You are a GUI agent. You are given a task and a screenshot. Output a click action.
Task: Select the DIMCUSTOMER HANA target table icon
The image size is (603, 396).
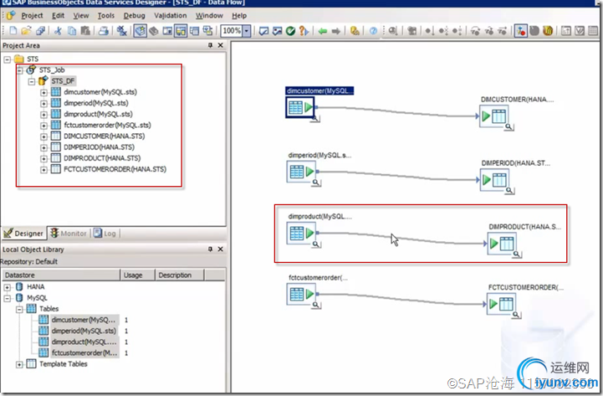(x=493, y=116)
